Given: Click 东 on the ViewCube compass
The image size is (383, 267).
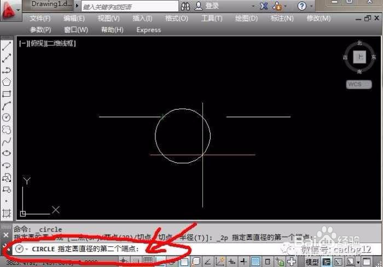Looking at the screenshot, I should (x=374, y=57).
